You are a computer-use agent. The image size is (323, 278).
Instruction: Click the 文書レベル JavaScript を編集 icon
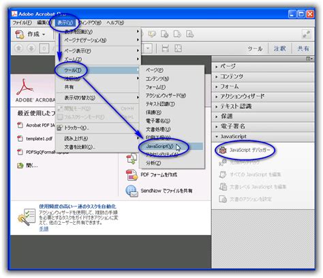223,187
